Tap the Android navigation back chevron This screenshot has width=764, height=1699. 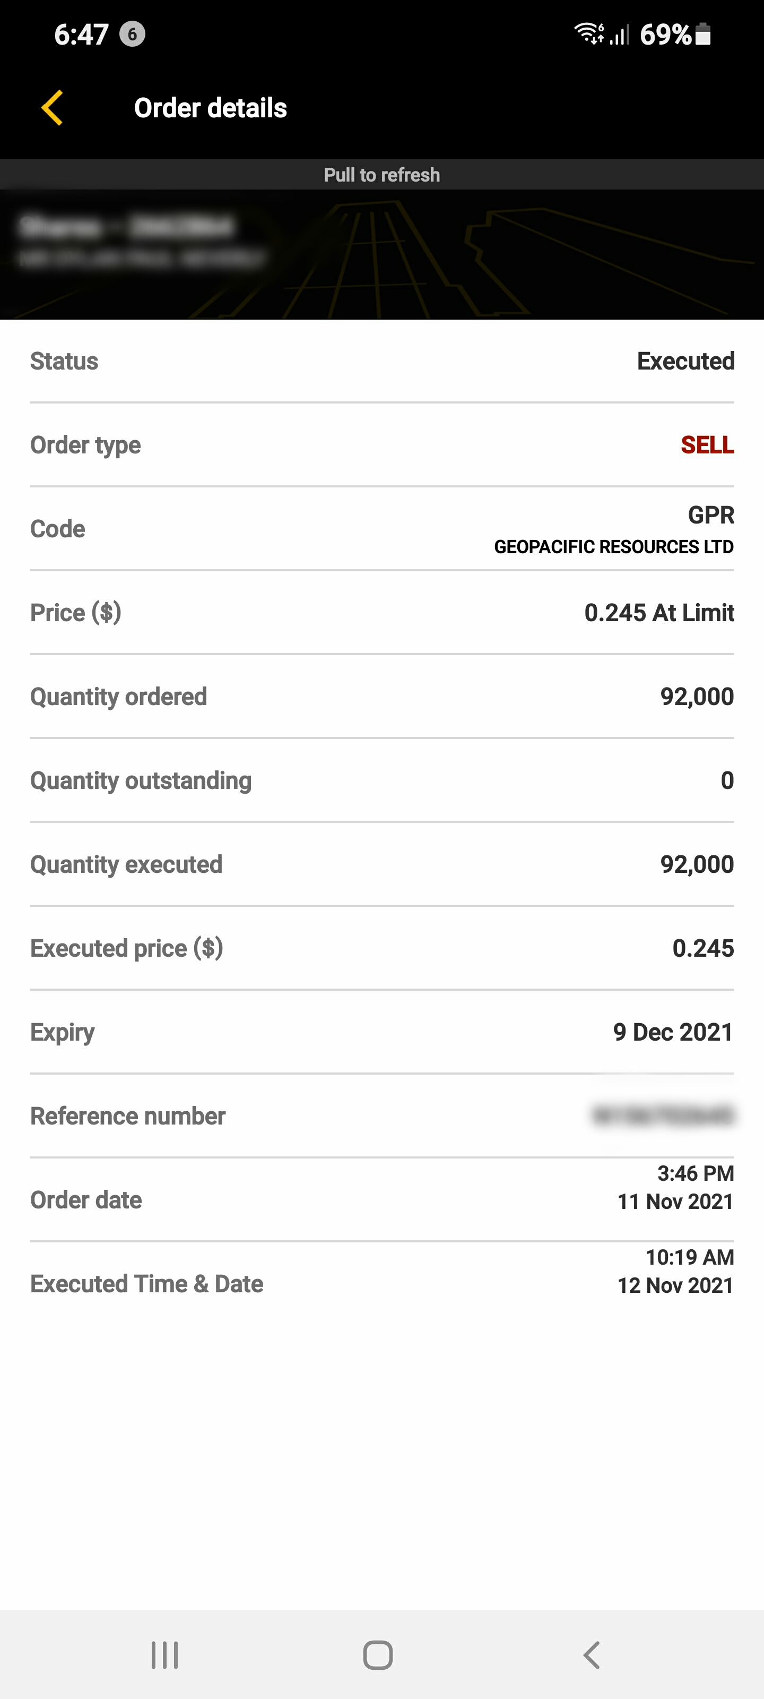tap(592, 1655)
